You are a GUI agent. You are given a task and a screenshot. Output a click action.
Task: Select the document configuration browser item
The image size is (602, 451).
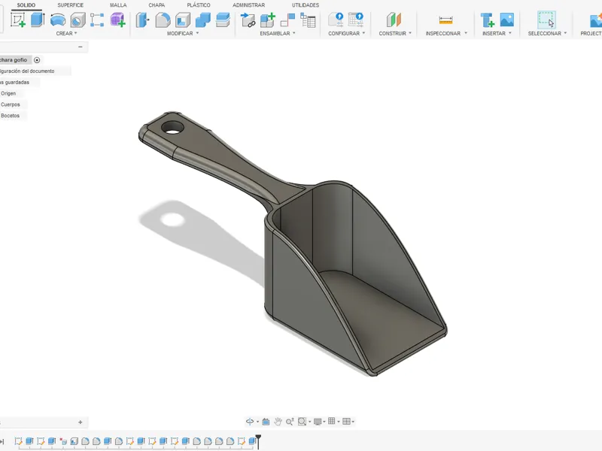tap(27, 71)
